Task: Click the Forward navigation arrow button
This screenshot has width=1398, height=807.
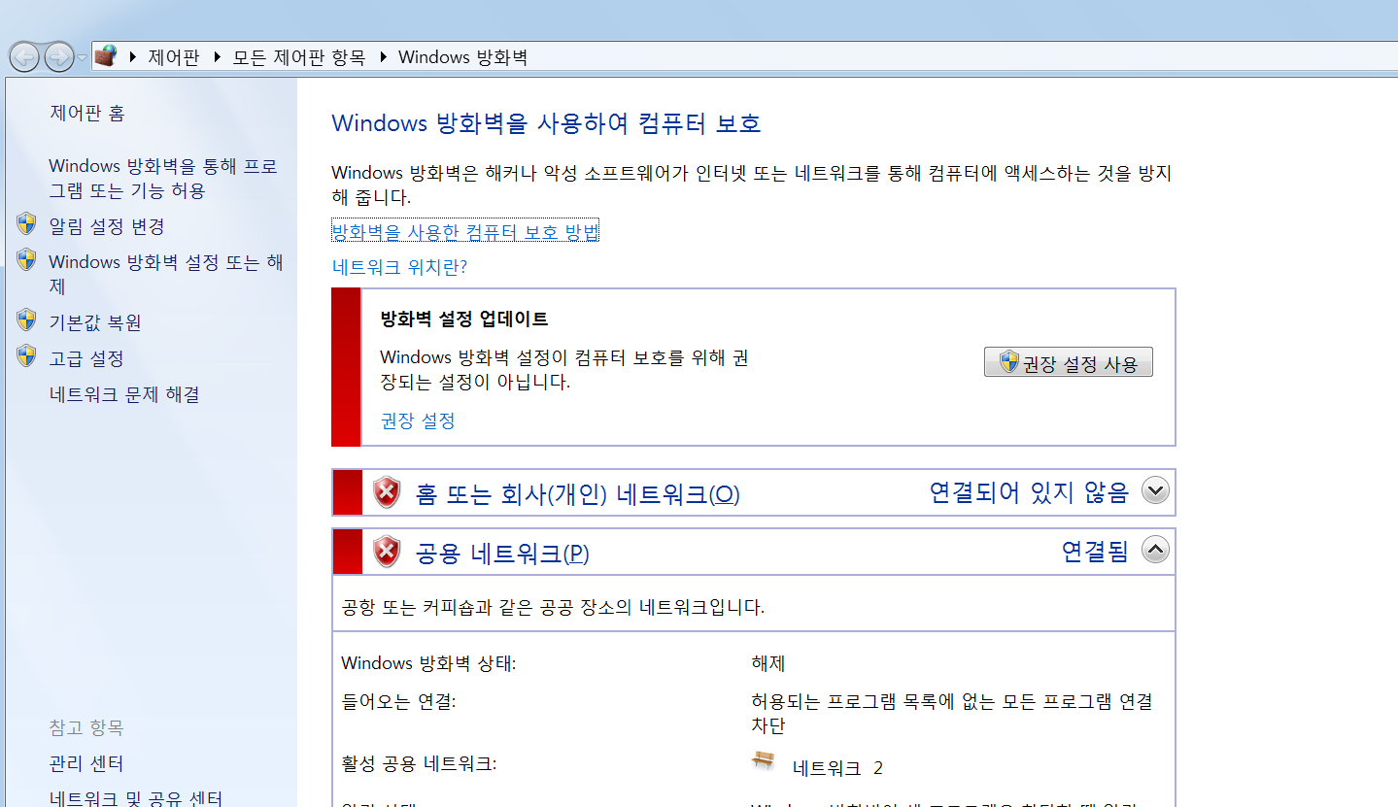Action: [59, 57]
